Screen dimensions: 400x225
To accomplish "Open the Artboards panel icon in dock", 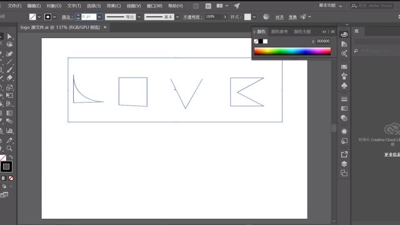I will [344, 173].
